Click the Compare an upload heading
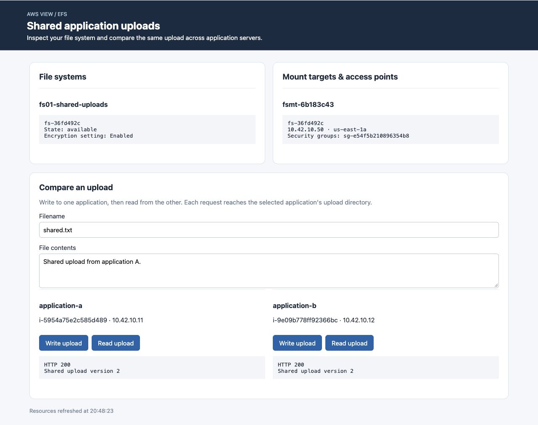 coord(76,187)
